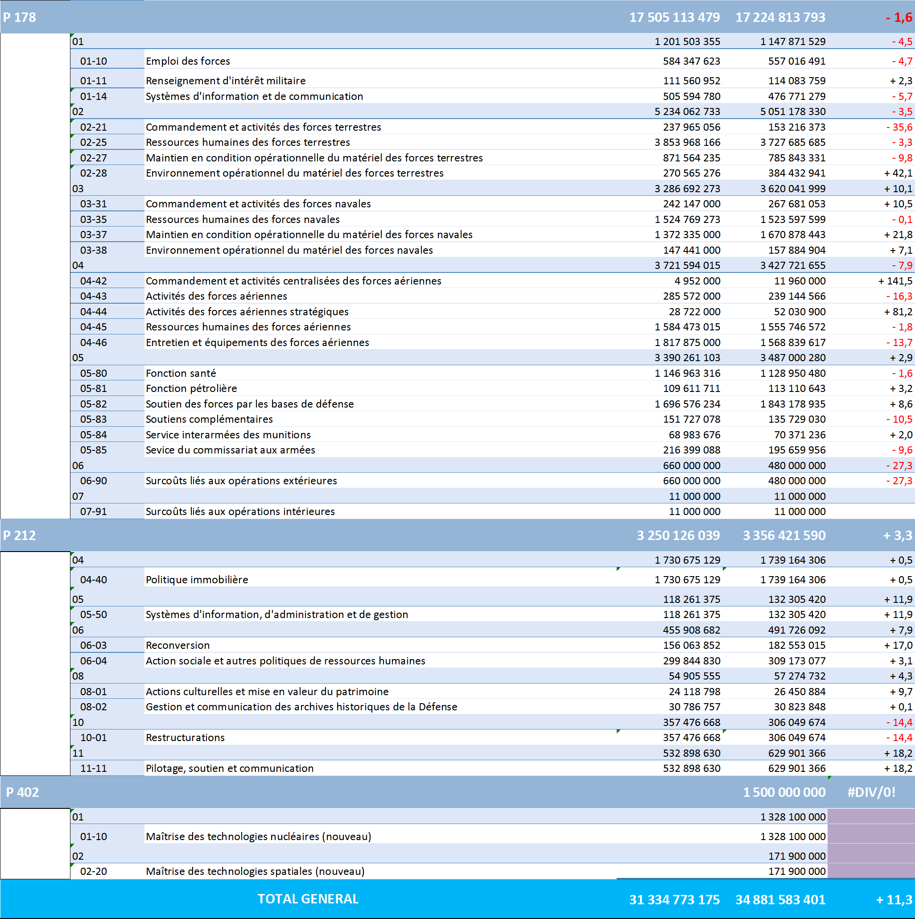915x919 pixels.
Task: Select code cell 04-42
Action: point(94,281)
